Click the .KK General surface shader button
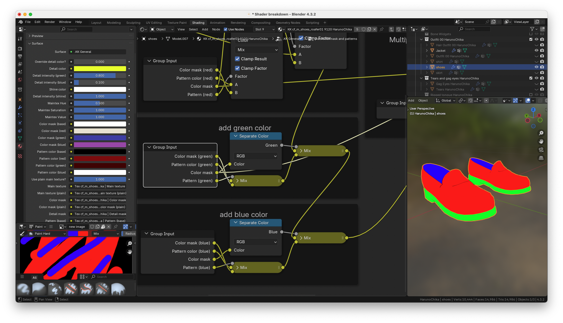 (x=98, y=52)
